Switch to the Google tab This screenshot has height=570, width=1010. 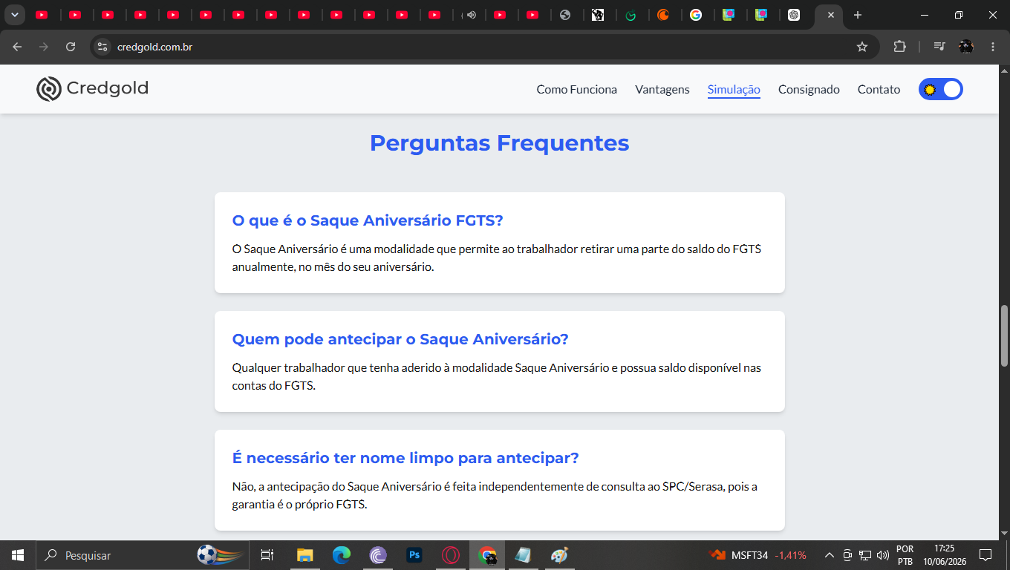pyautogui.click(x=696, y=15)
